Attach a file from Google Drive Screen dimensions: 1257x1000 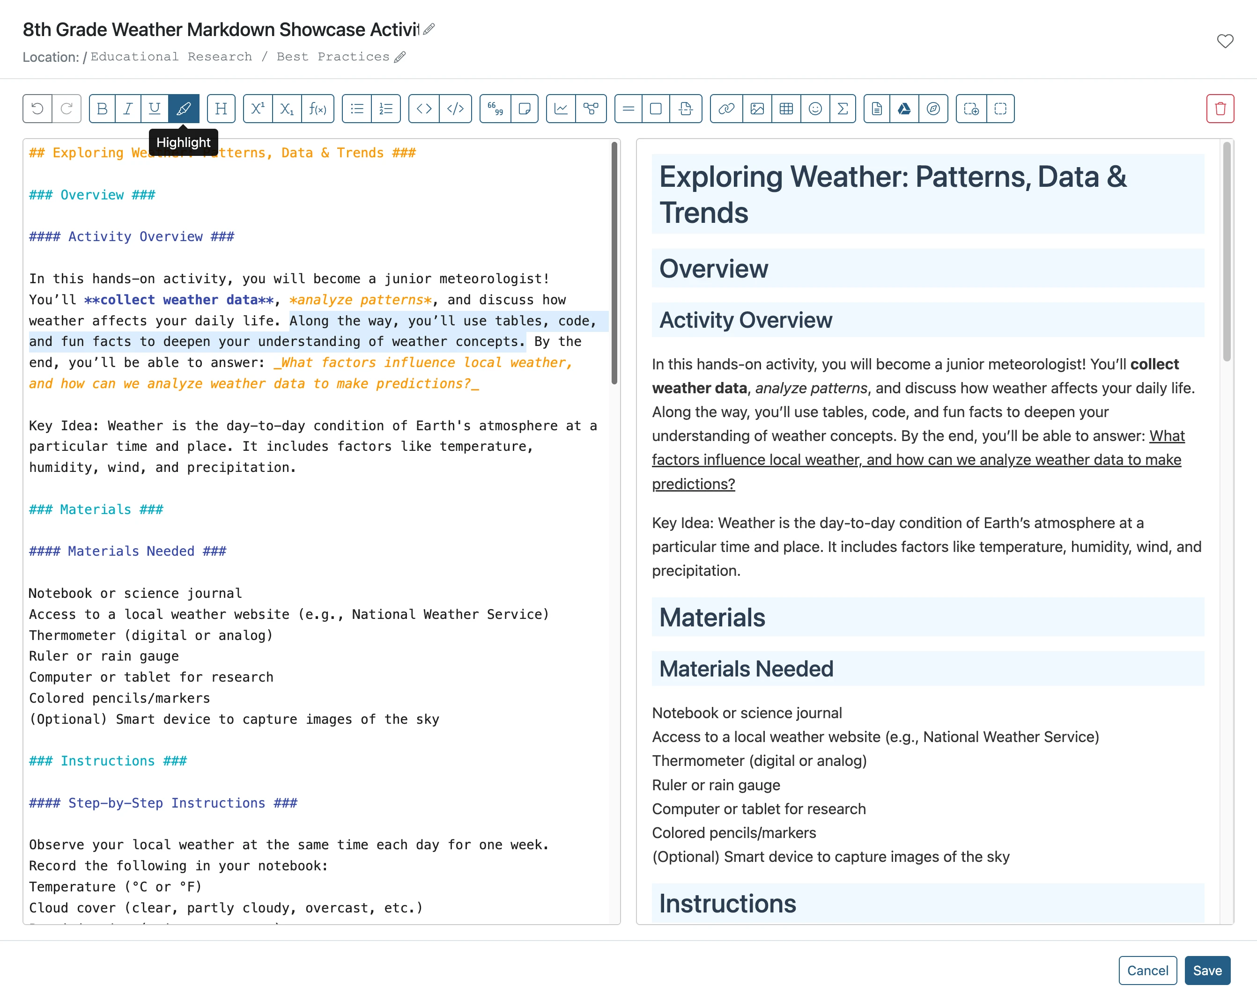[x=904, y=109]
